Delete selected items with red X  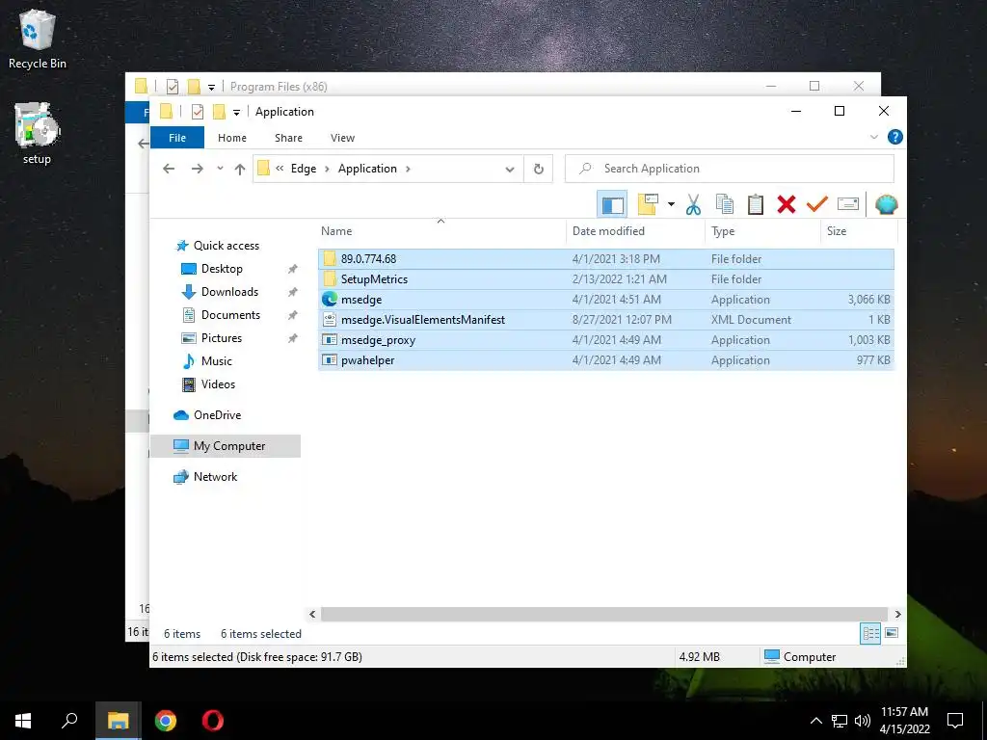click(x=787, y=204)
